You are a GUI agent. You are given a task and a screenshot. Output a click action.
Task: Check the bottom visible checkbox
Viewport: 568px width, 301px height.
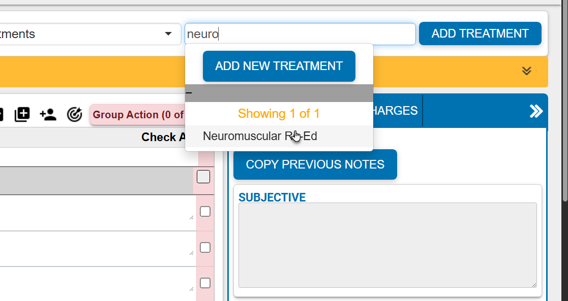[205, 283]
